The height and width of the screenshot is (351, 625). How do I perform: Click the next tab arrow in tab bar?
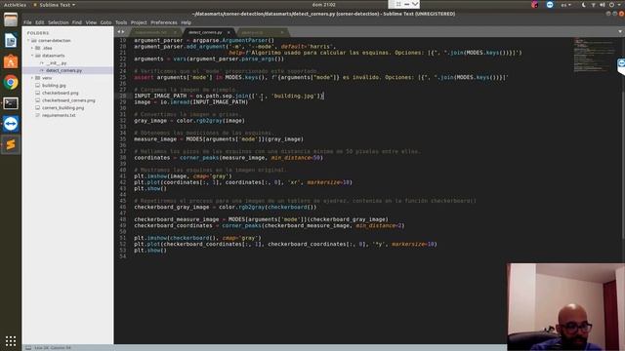[123, 32]
